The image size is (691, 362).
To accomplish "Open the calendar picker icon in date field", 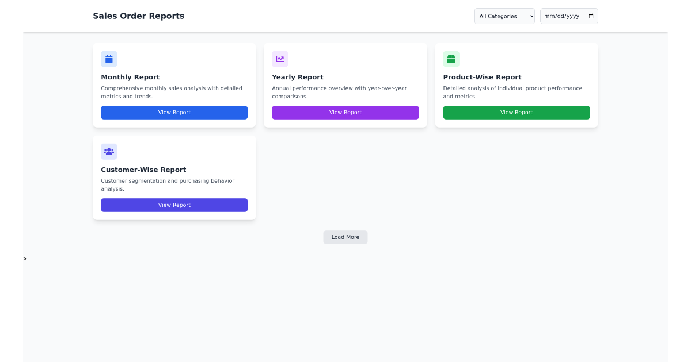I will 591,16.
